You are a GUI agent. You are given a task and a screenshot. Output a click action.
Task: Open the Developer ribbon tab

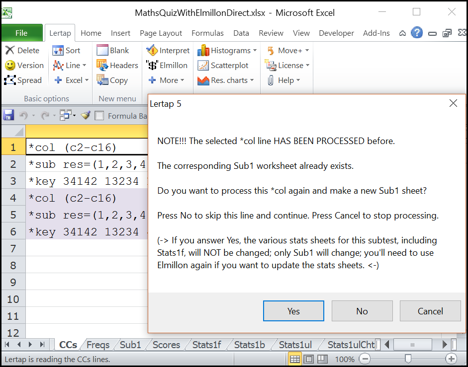pos(336,33)
